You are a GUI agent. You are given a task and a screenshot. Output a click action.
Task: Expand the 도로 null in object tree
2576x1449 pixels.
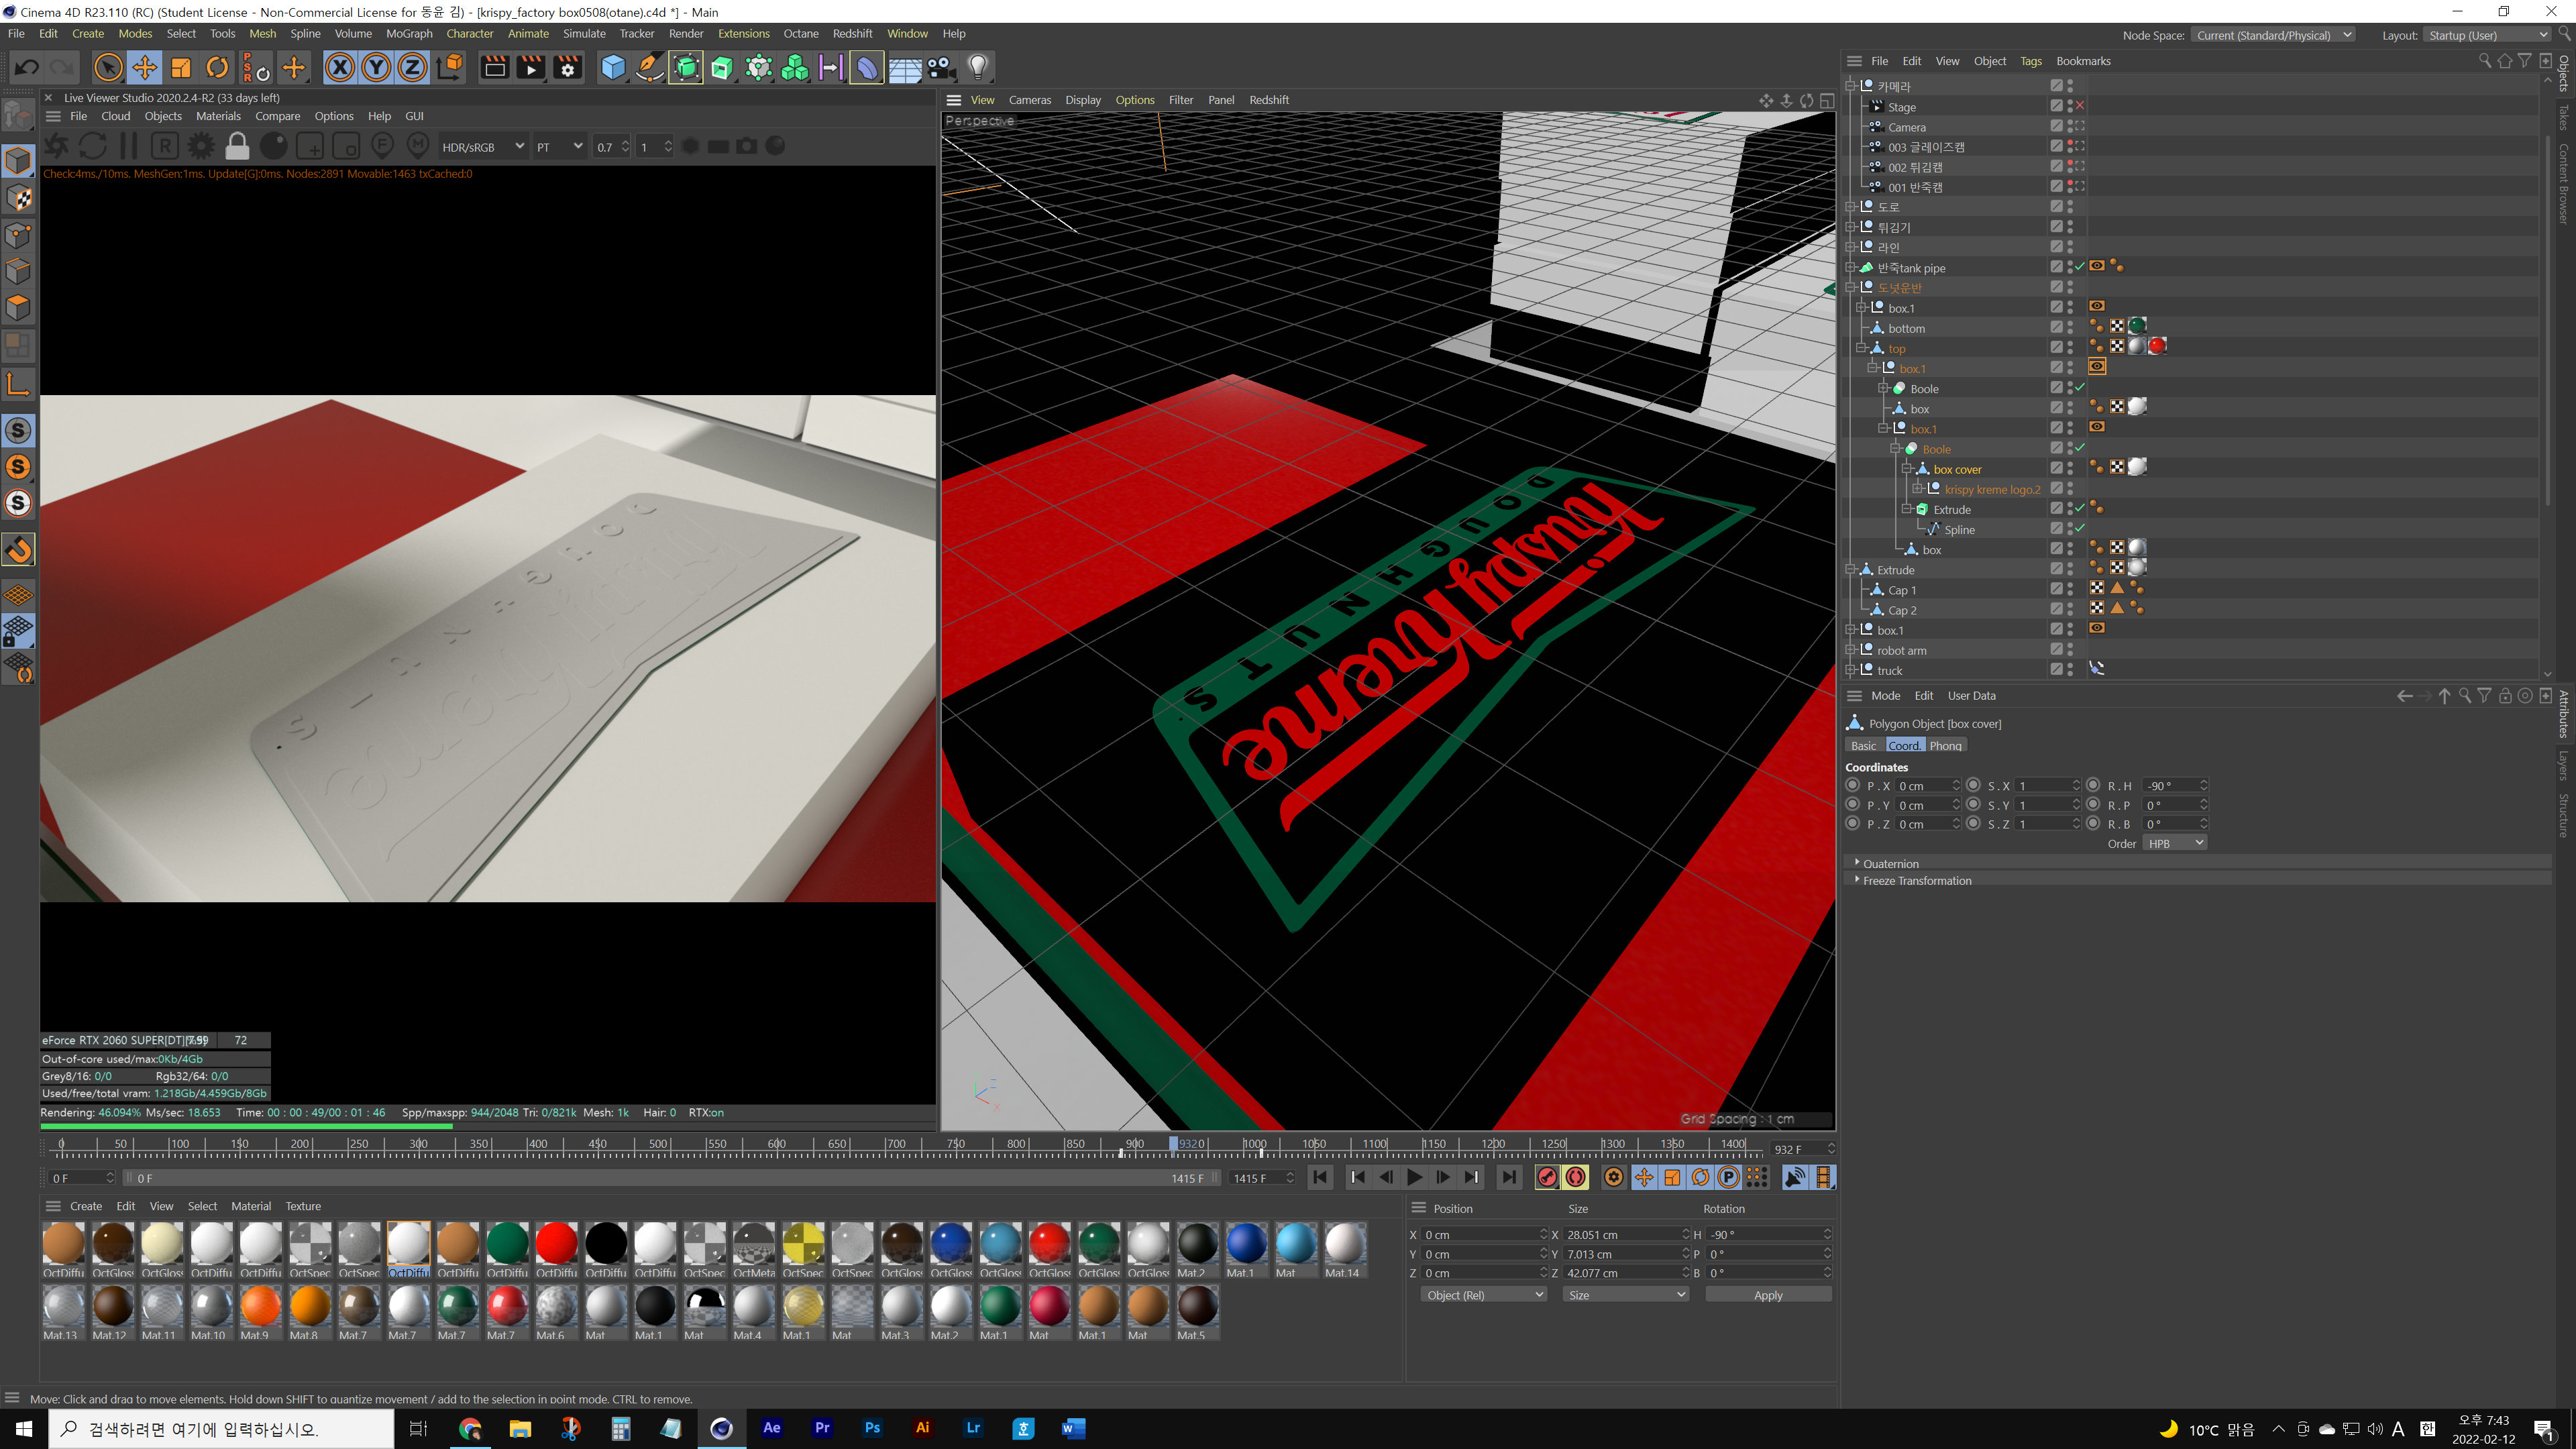1850,207
